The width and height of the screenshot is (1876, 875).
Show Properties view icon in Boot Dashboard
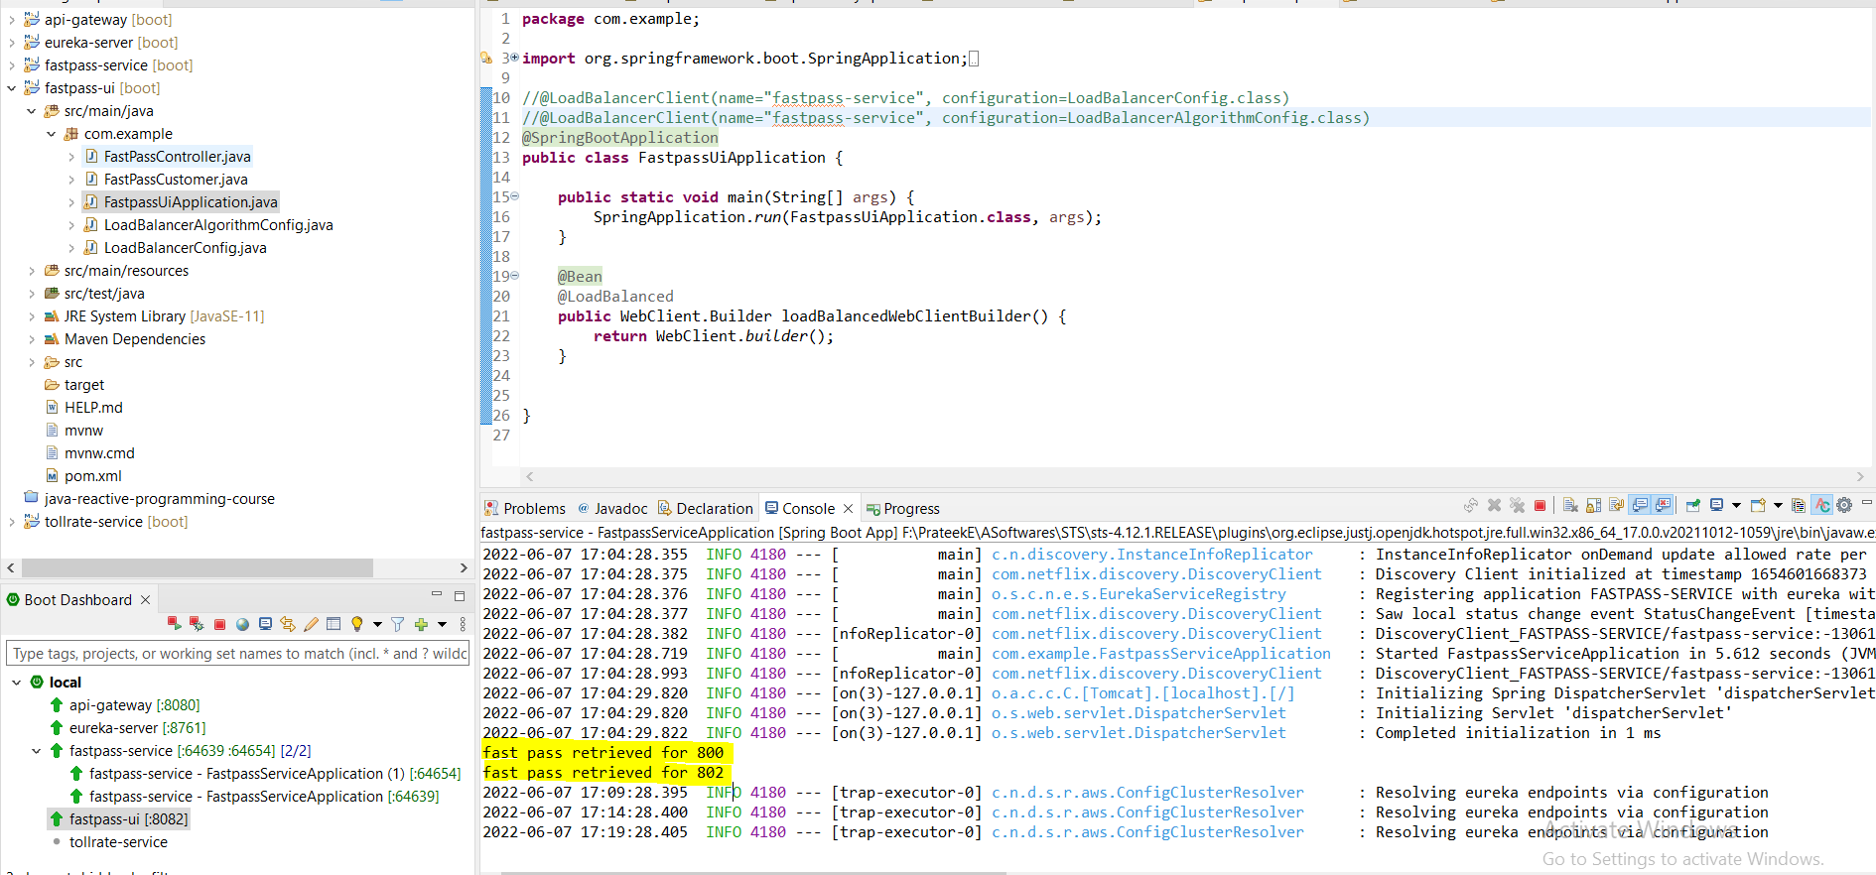click(x=334, y=624)
